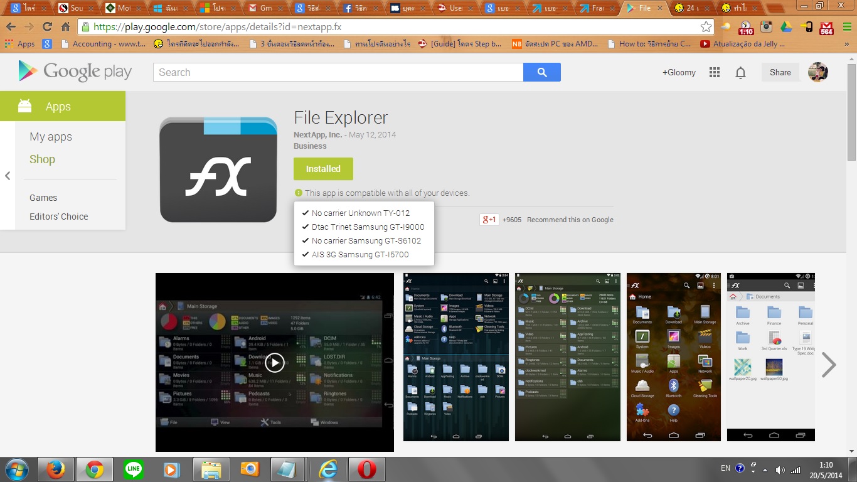
Task: Show hidden system tray icons
Action: click(765, 469)
